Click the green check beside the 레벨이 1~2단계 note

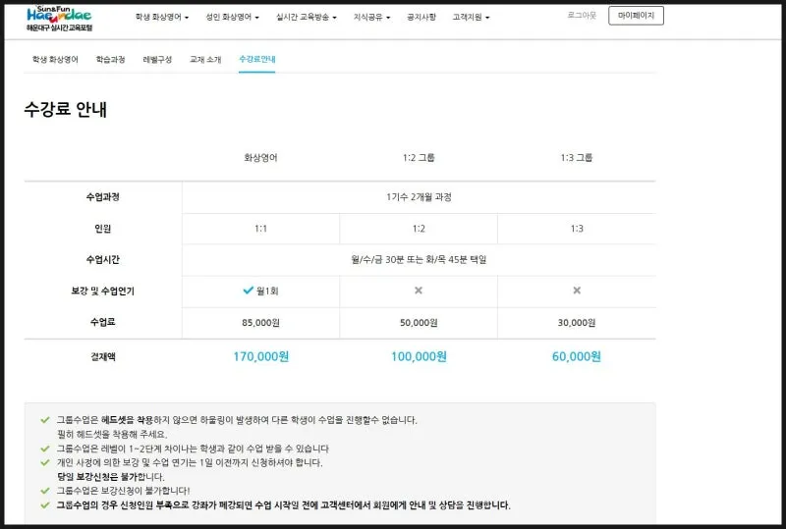point(45,449)
